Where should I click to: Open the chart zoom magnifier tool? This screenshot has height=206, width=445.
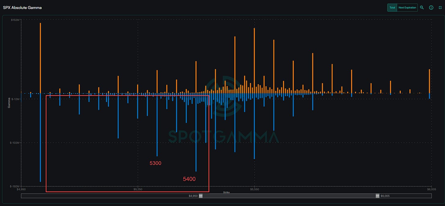tap(422, 8)
